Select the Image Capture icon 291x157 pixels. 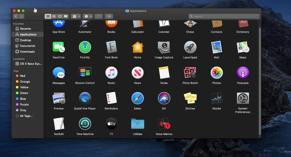(164, 47)
